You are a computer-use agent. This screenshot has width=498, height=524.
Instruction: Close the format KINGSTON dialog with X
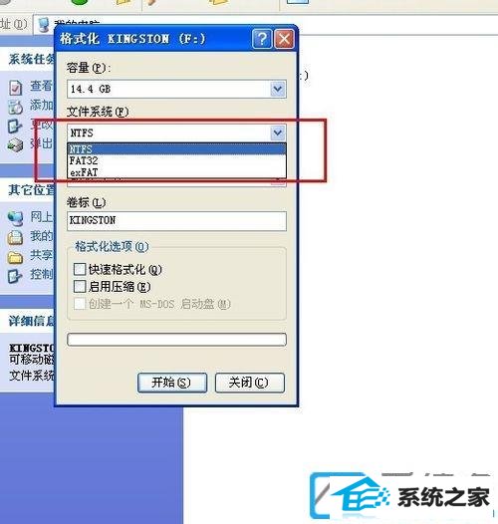284,39
